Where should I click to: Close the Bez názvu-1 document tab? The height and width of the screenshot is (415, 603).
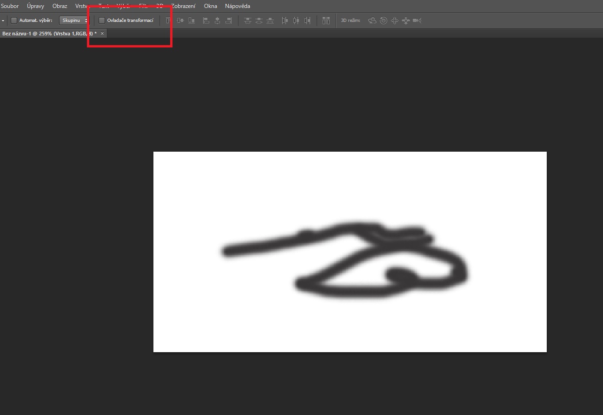coord(102,33)
